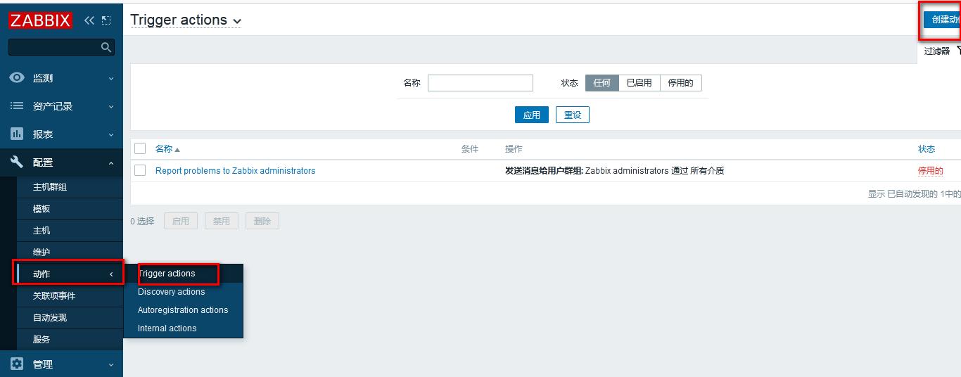The height and width of the screenshot is (377, 961).
Task: Click the 条件 column header text
Action: click(x=470, y=149)
